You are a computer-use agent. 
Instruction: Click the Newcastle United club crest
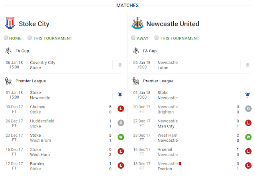click(137, 24)
